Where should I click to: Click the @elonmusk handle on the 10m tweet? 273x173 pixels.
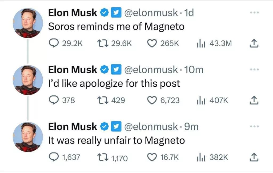pyautogui.click(x=151, y=70)
